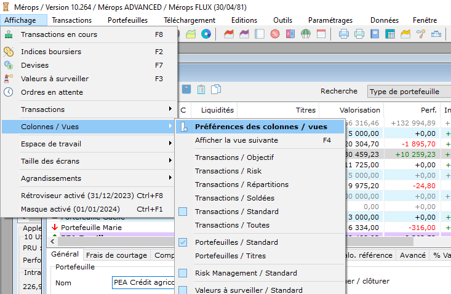Click the orange-yellow area chart toolbar icon
Viewport: 451px width, 294px height.
pos(405,34)
